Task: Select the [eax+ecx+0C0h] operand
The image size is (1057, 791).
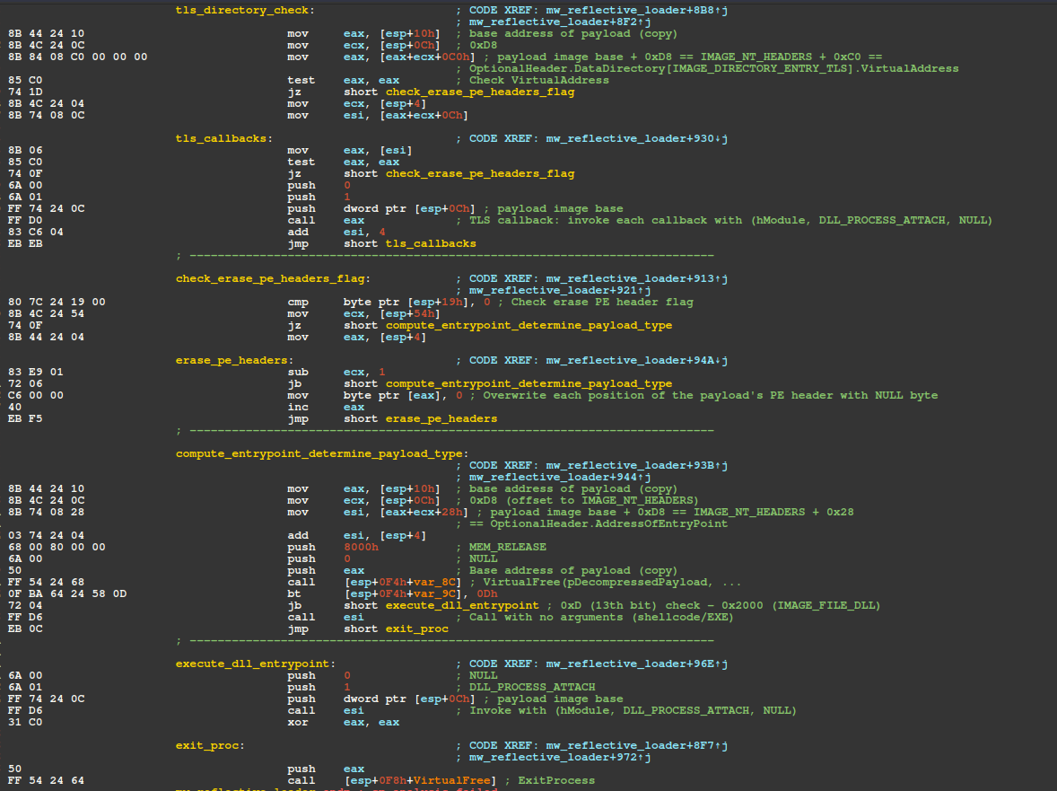Action: [427, 57]
